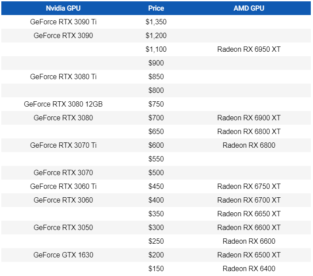The width and height of the screenshot is (313, 276).
Task: Select the $550 price cell
Action: coord(156,159)
